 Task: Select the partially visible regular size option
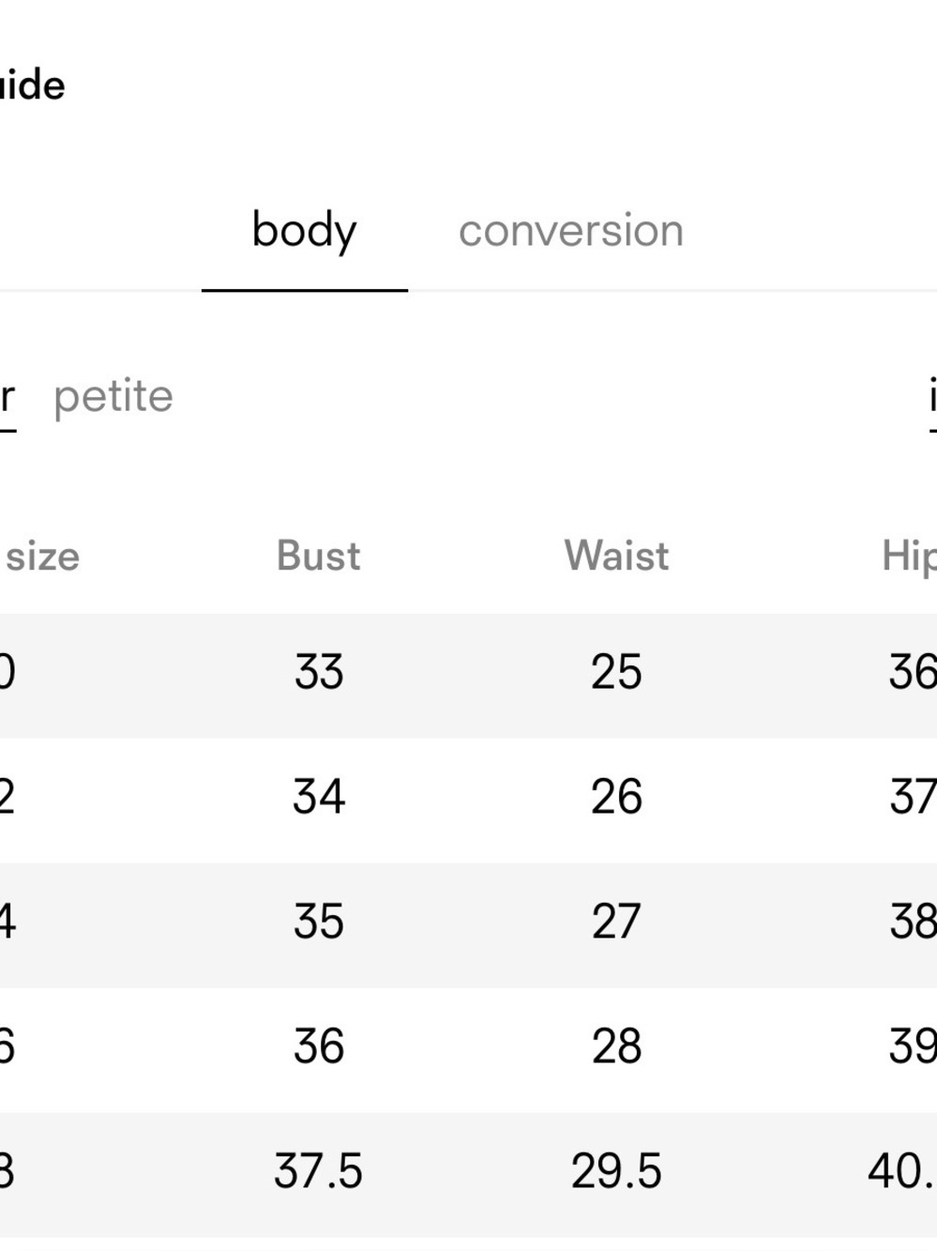[8, 397]
